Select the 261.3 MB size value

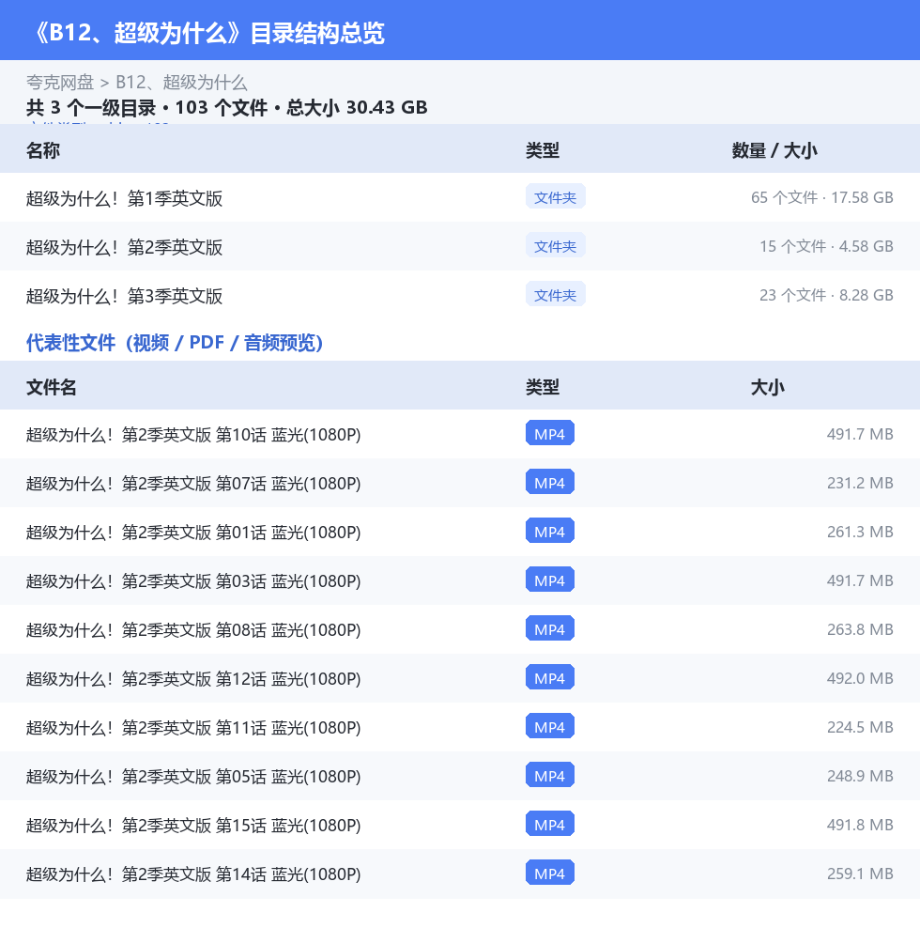[860, 532]
